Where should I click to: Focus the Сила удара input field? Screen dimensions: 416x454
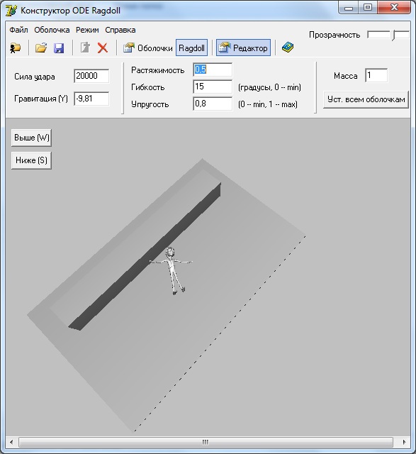pyautogui.click(x=91, y=76)
